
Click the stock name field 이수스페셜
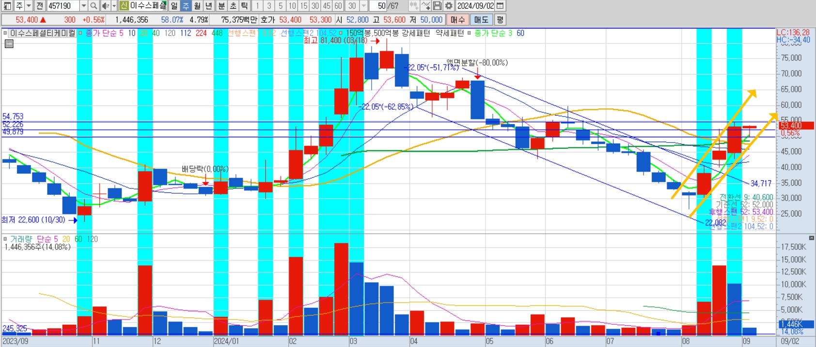(148, 6)
